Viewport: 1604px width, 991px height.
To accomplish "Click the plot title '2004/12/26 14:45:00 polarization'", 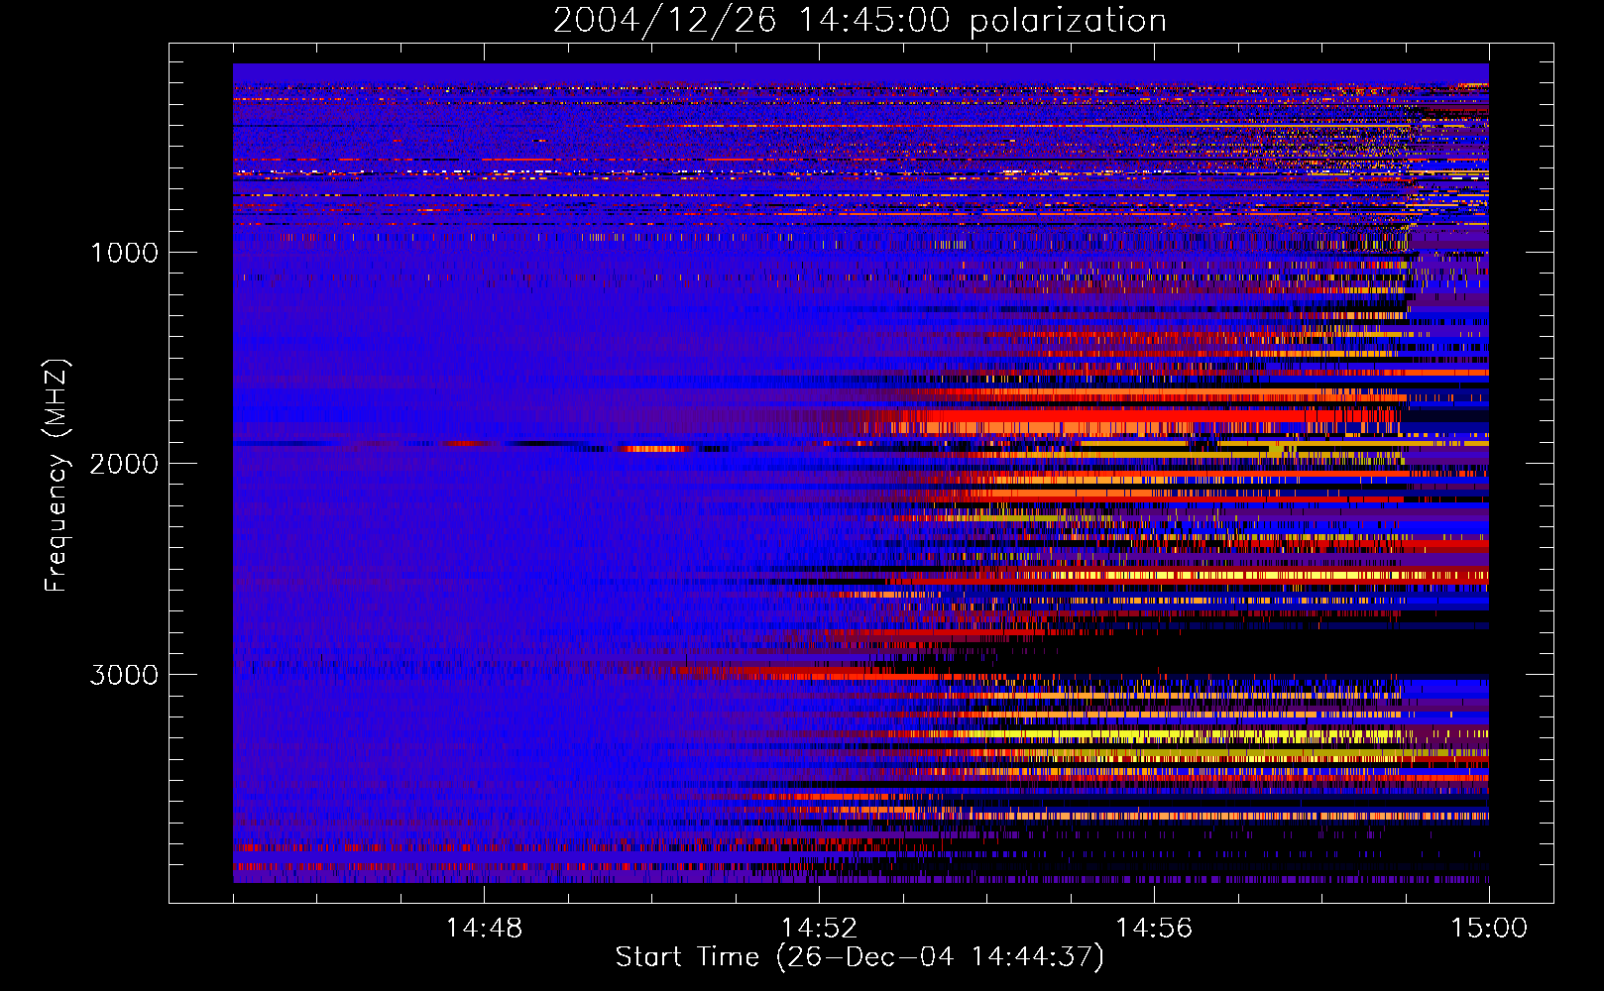I will pos(859,21).
